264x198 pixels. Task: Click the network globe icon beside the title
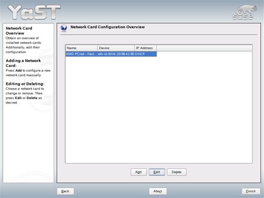tap(64, 28)
